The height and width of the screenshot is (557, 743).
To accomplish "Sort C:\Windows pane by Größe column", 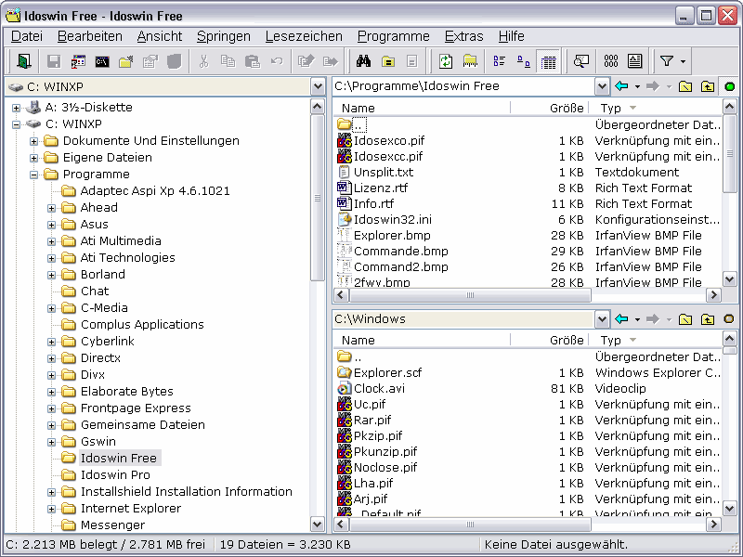I will tap(549, 340).
